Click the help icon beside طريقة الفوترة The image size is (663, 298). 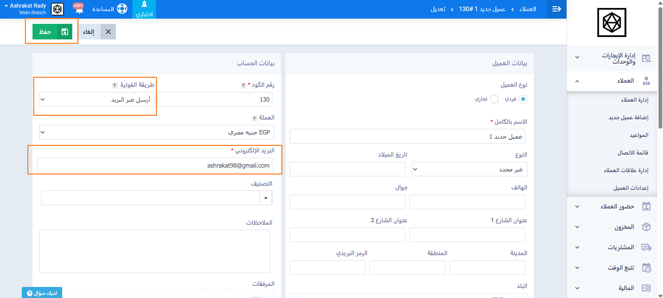[x=115, y=85]
